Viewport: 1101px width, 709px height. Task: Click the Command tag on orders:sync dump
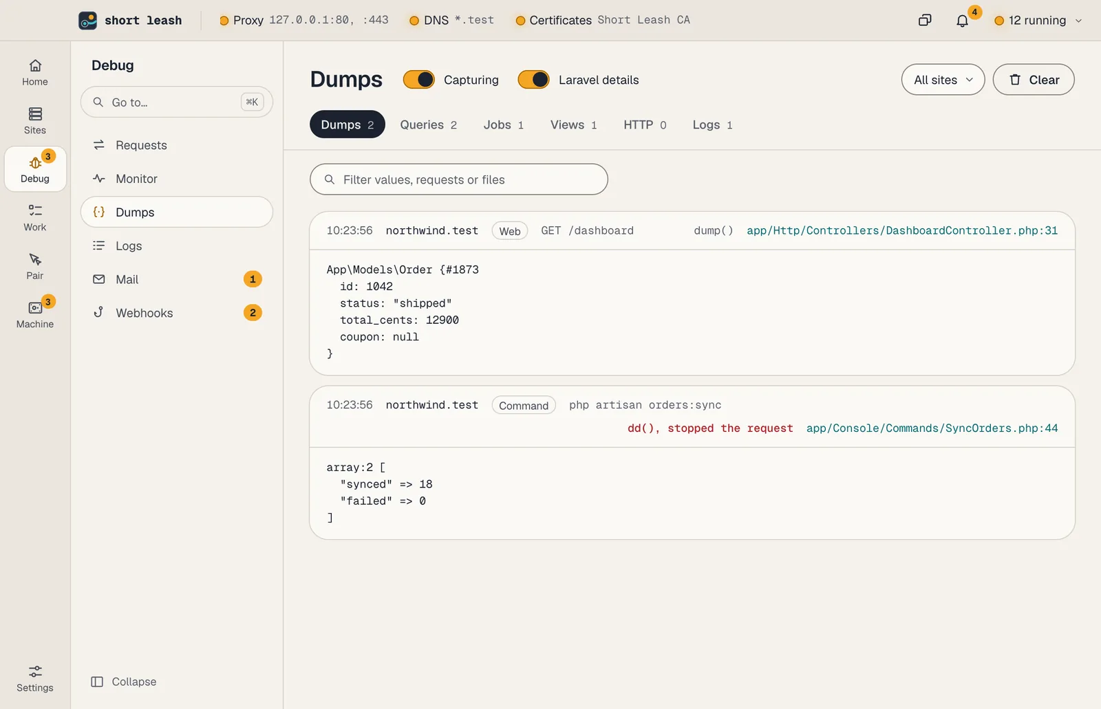(x=524, y=406)
